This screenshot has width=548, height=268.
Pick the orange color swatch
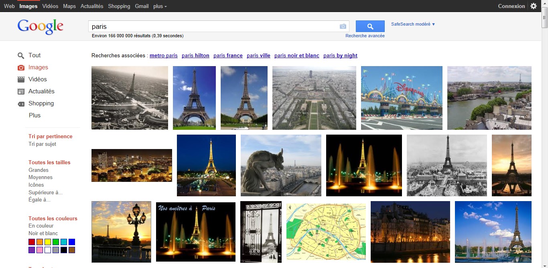[40, 242]
